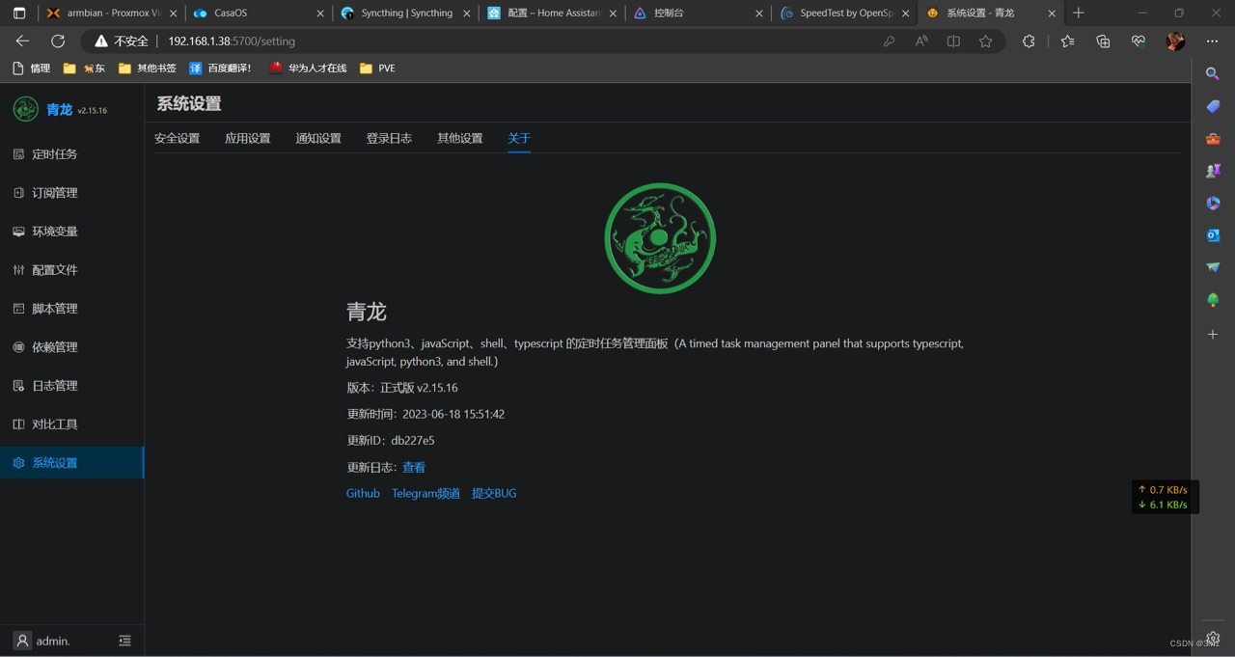The image size is (1235, 657).
Task: Open the 百度翻译! bookmark
Action: tap(221, 68)
